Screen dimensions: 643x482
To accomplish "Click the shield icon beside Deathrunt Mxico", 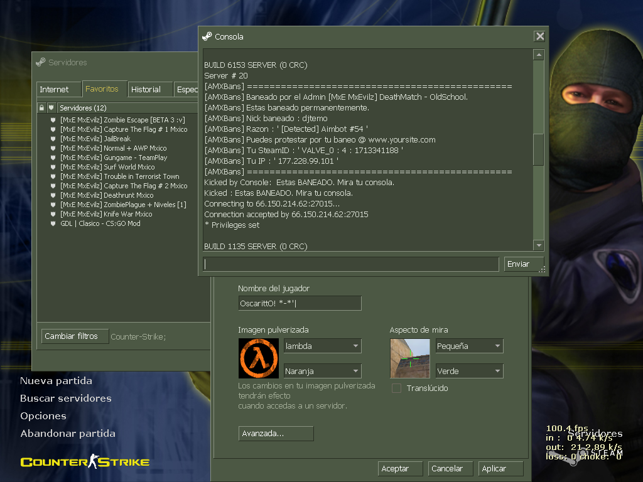I will 53,195.
